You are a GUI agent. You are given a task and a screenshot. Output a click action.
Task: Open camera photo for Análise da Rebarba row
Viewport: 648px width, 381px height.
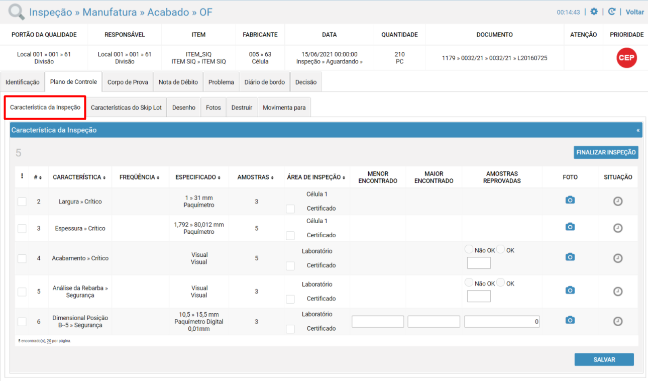pyautogui.click(x=570, y=290)
